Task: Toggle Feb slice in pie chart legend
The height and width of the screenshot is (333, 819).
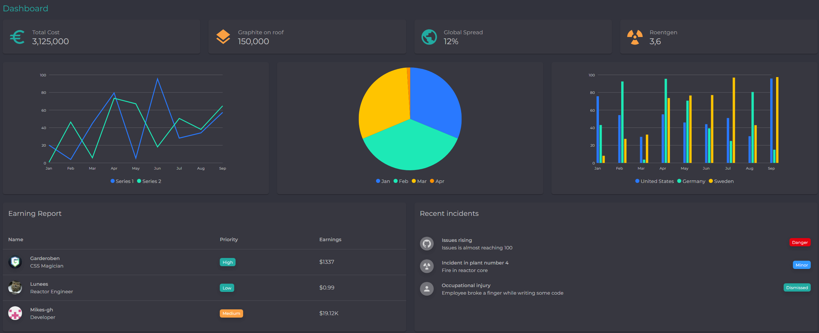Action: [x=401, y=181]
